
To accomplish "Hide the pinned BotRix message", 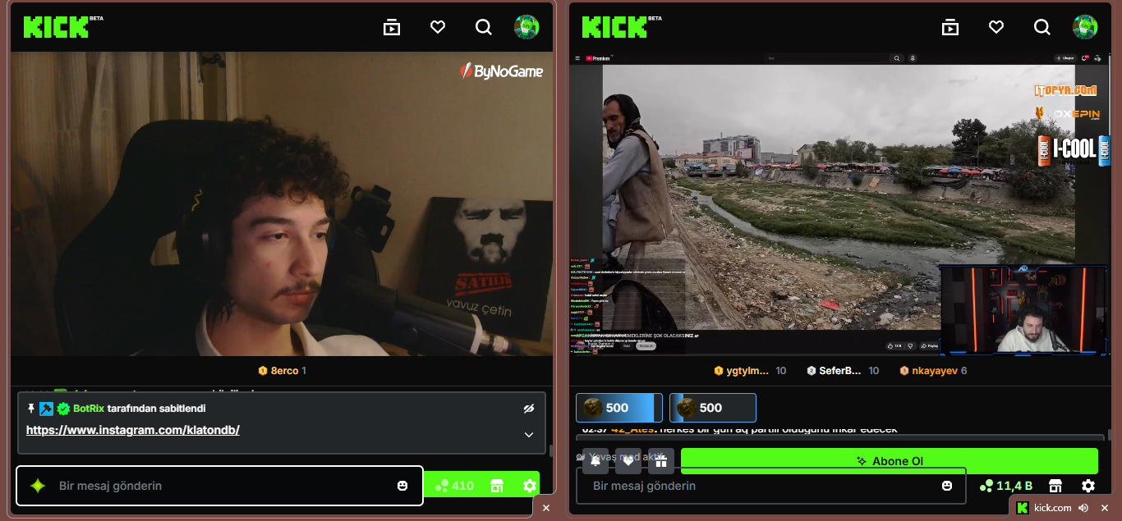I will [x=529, y=409].
